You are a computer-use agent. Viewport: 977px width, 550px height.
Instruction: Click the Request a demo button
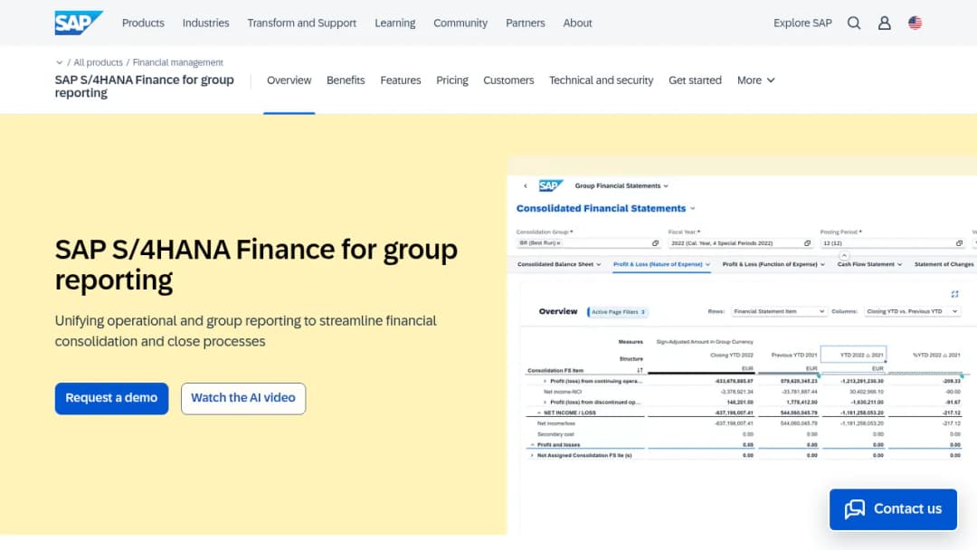tap(111, 398)
